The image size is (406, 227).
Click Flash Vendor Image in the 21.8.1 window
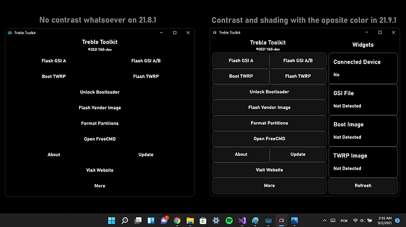point(99,108)
